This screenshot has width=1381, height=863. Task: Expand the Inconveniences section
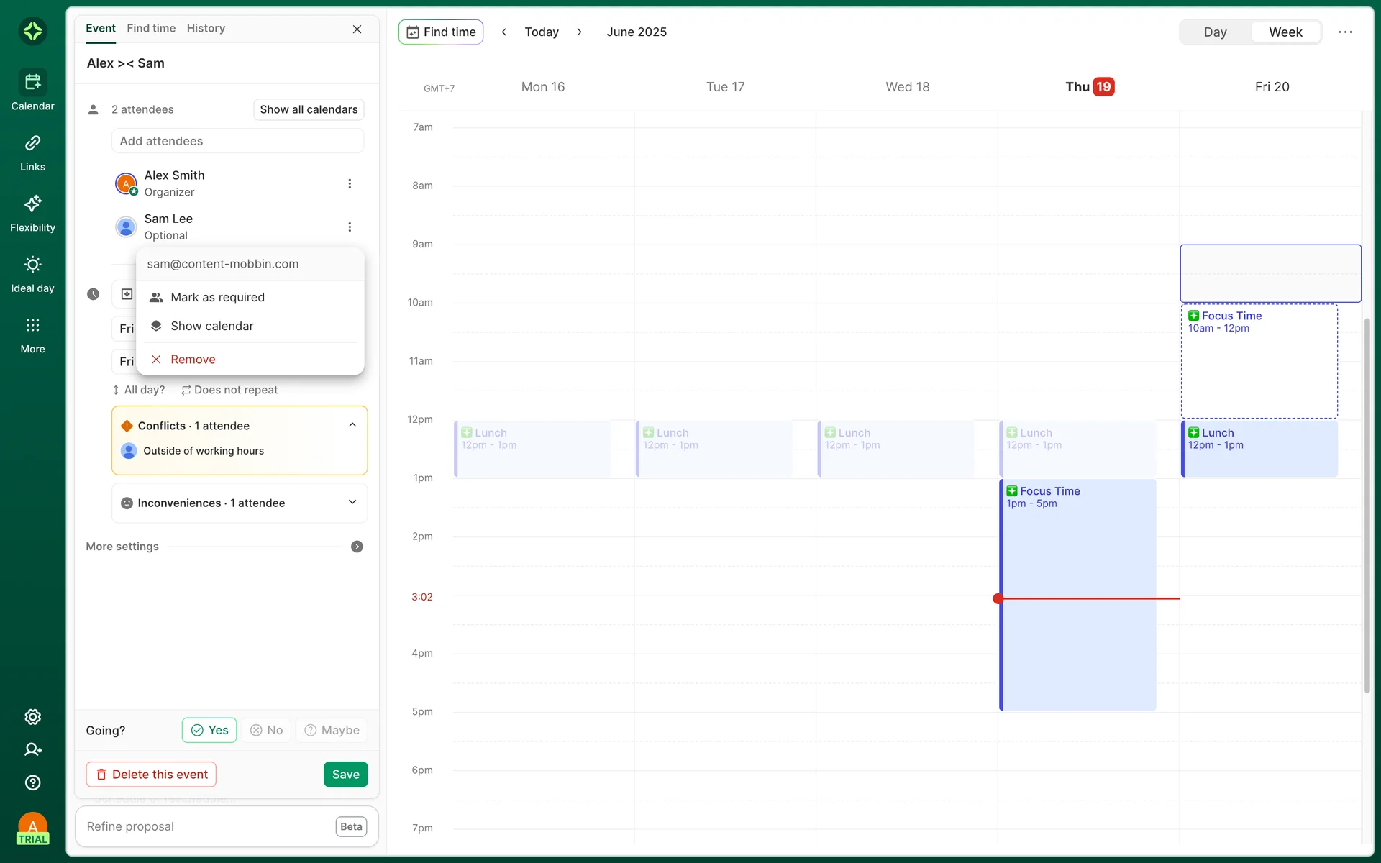pyautogui.click(x=352, y=502)
